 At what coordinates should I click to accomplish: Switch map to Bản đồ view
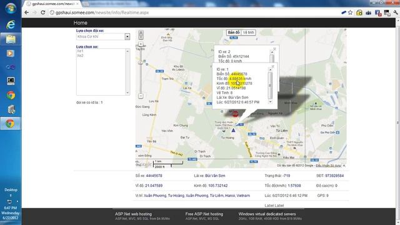pos(234,32)
